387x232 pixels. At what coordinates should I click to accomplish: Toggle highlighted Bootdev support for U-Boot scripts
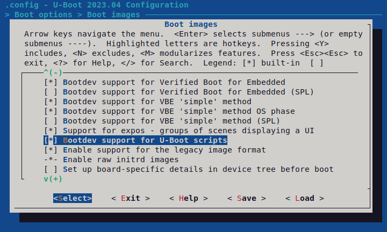coord(135,140)
